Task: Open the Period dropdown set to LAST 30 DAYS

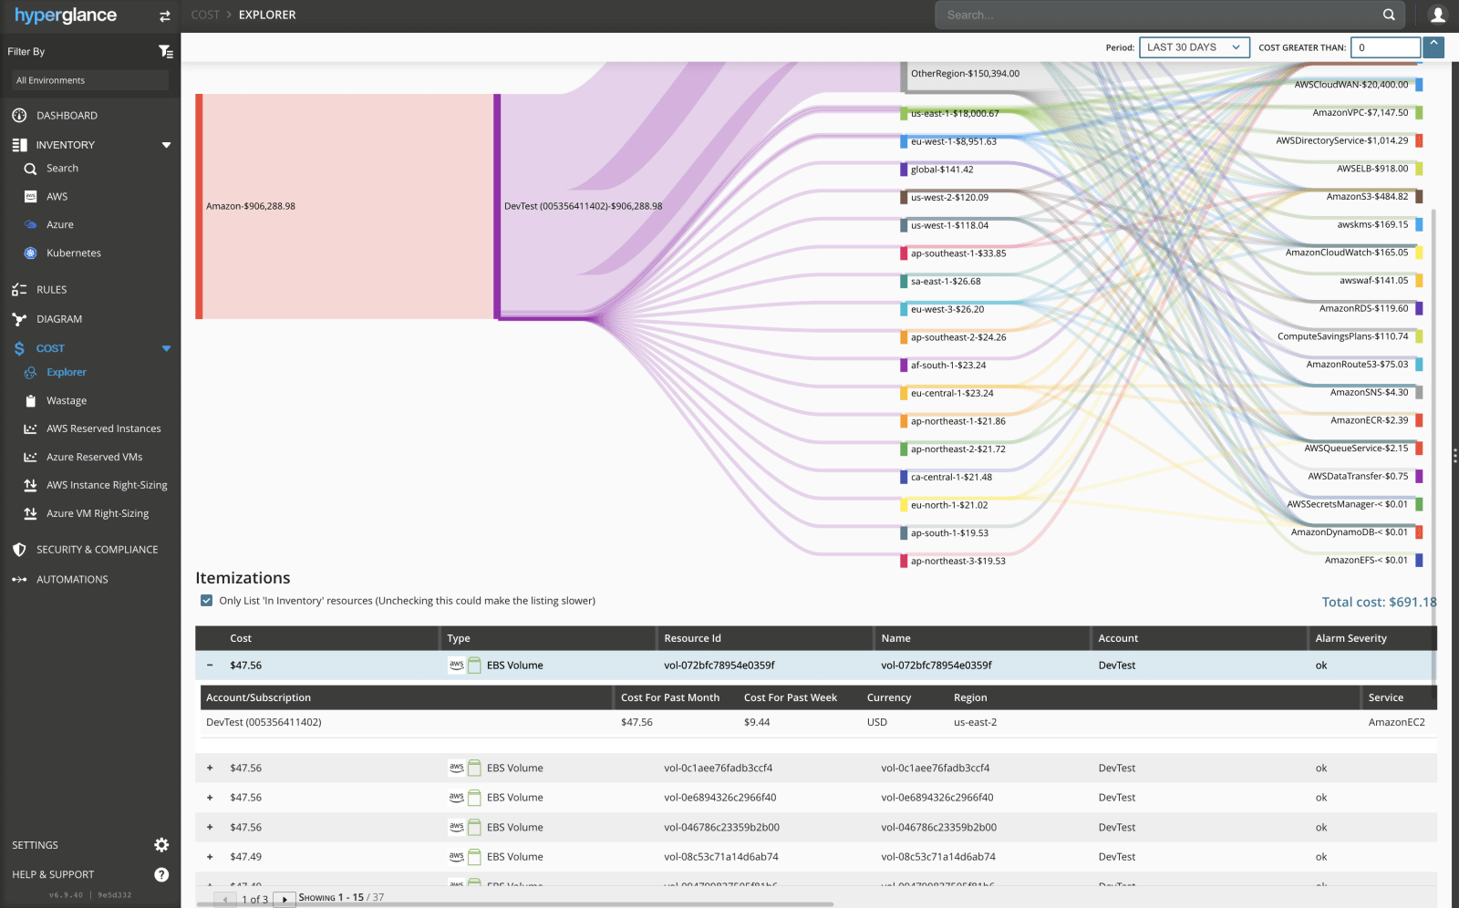Action: 1194,46
